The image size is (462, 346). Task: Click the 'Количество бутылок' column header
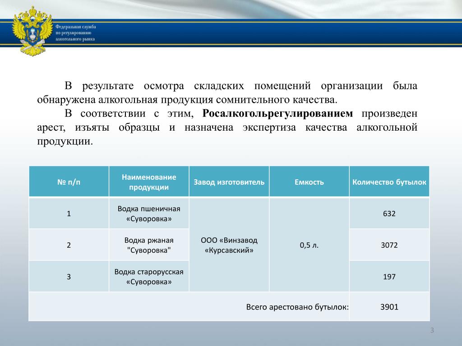pyautogui.click(x=389, y=182)
